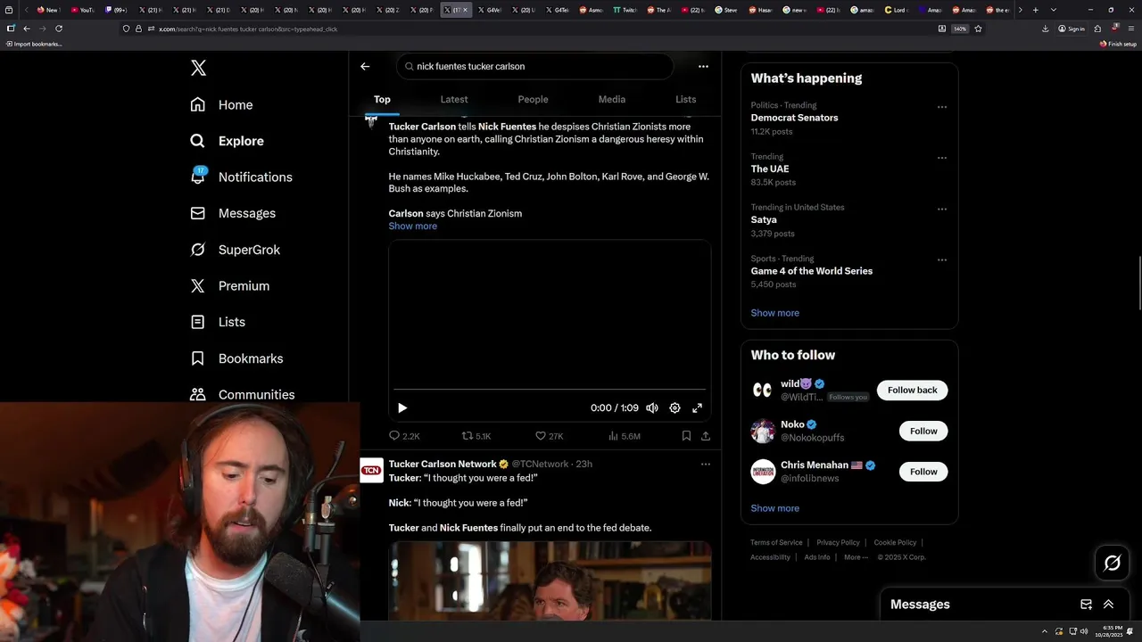Open SuperGrok from the sidebar
The height and width of the screenshot is (642, 1142).
pyautogui.click(x=236, y=250)
